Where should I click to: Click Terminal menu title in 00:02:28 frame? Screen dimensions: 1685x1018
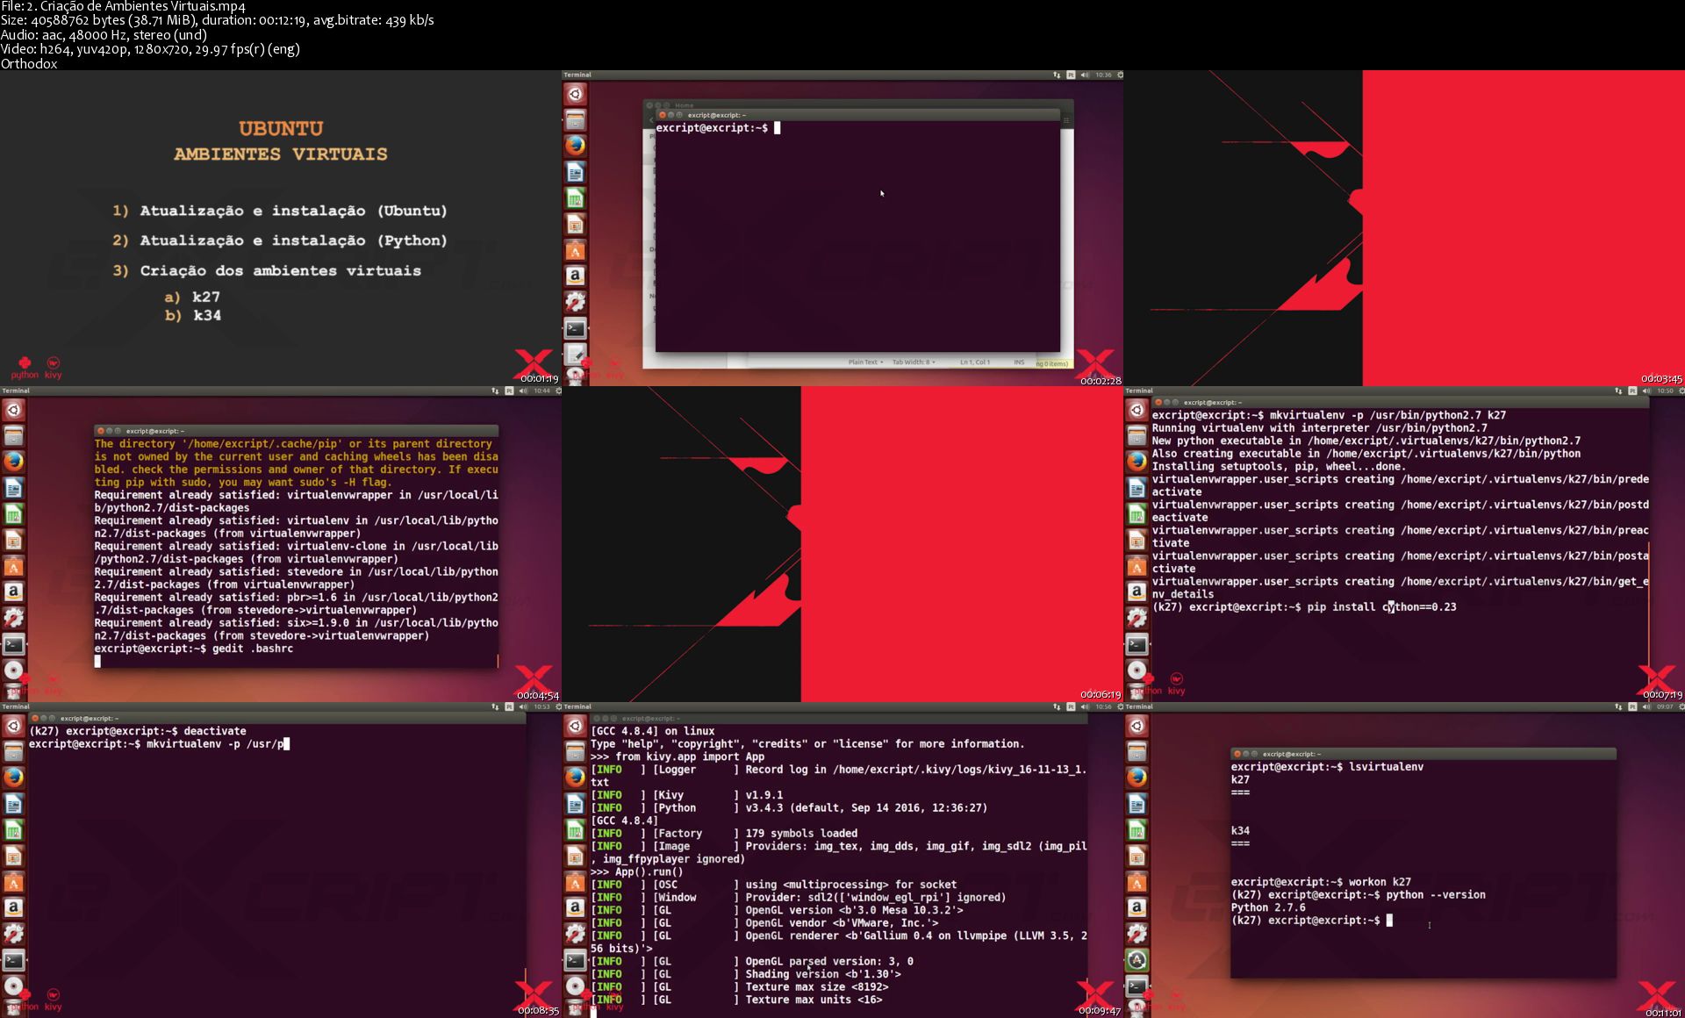click(577, 75)
